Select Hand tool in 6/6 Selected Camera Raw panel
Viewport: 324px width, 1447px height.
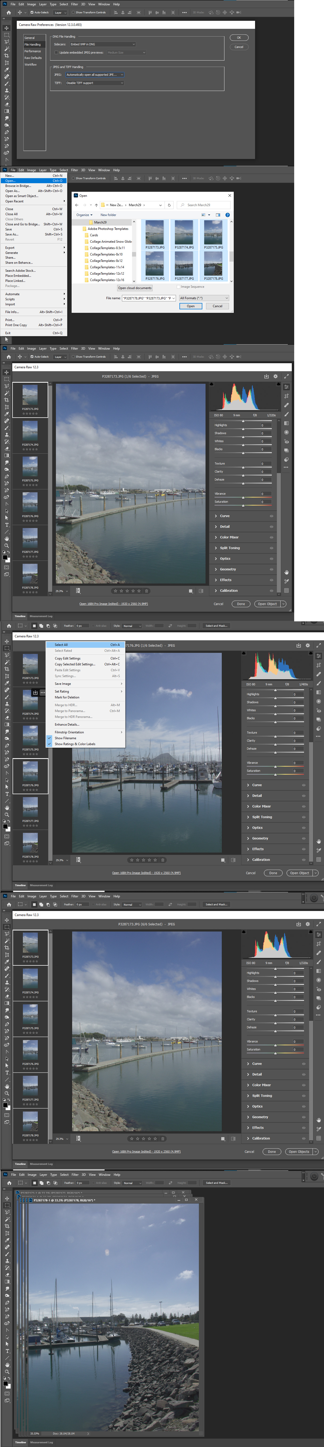(x=318, y=1120)
